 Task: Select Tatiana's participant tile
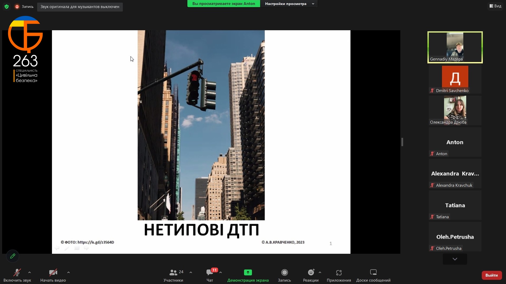click(455, 205)
